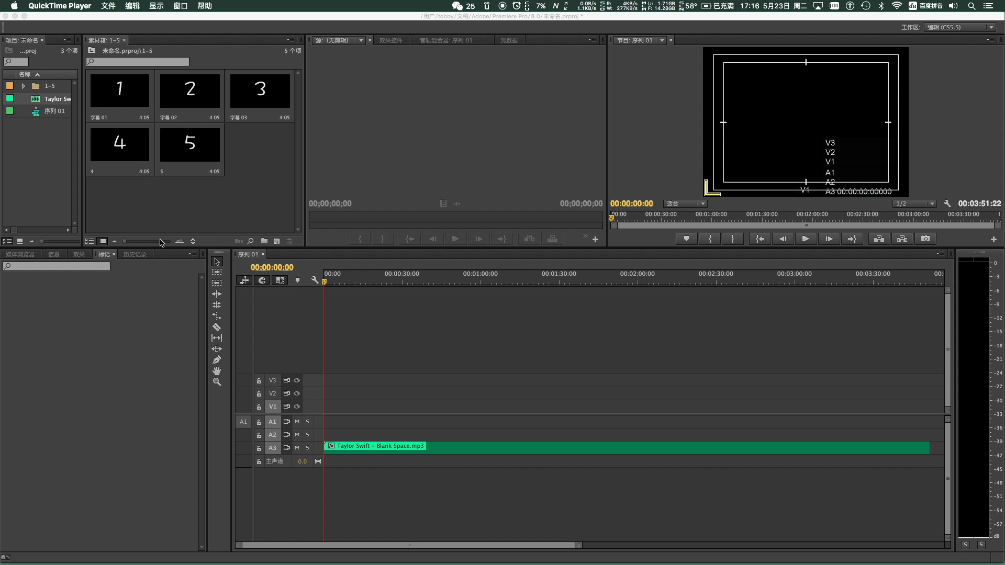Toggle V1 track output eye
This screenshot has width=1005, height=565.
tap(297, 406)
